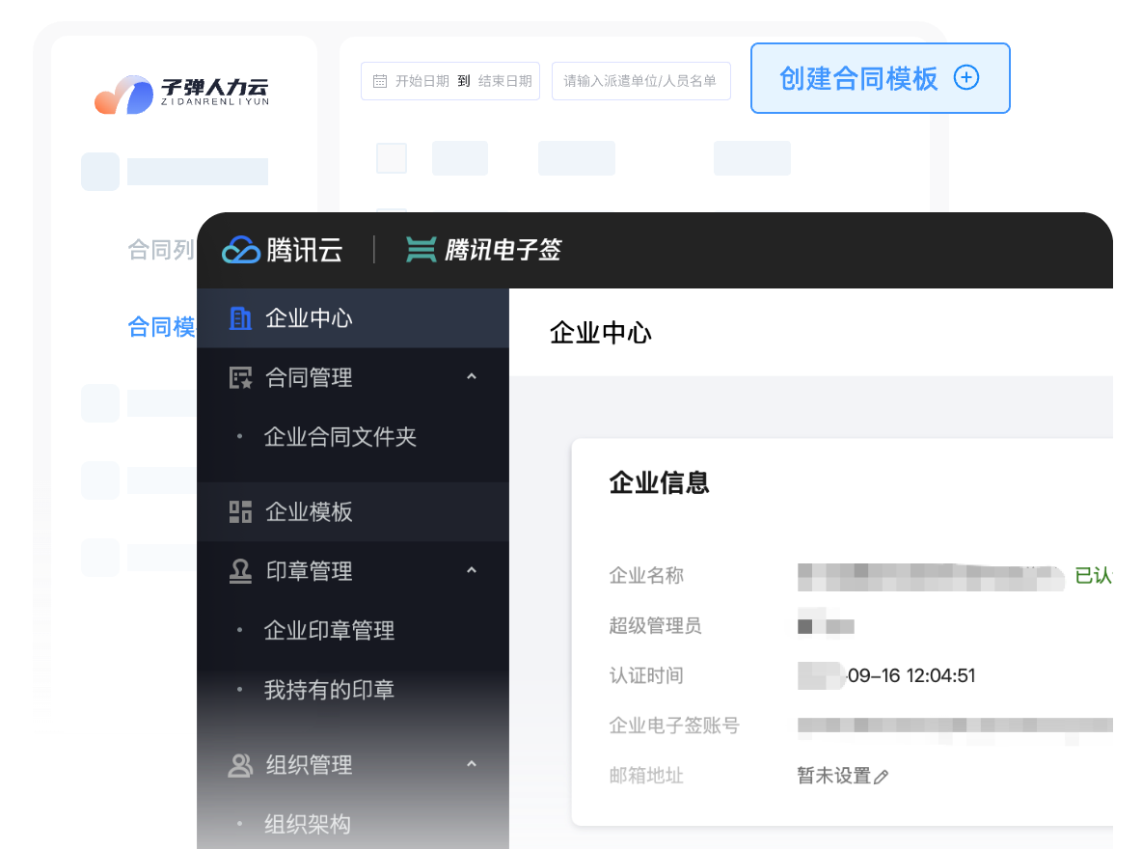Click the pencil icon beside 暂未设置
1142x849 pixels.
pyautogui.click(x=881, y=777)
